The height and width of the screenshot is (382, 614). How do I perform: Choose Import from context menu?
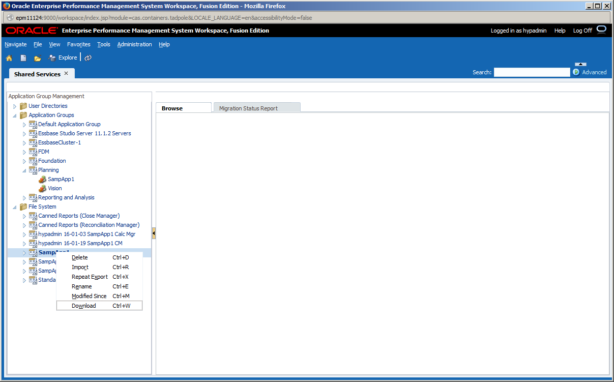[99, 267]
